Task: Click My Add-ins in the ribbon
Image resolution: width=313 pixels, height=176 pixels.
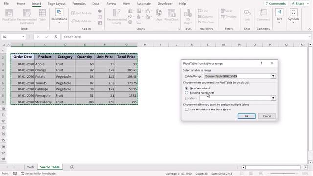Action: point(82,21)
